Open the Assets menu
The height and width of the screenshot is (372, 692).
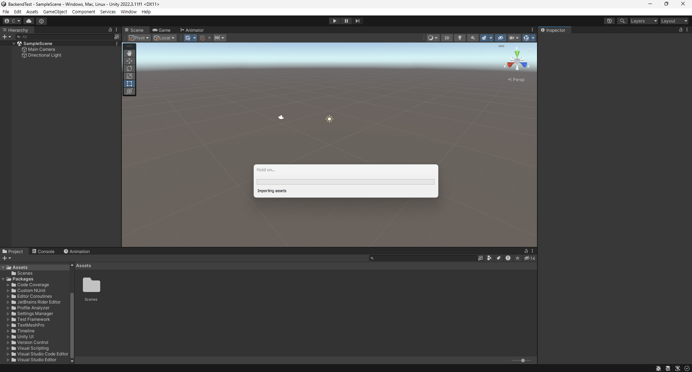[32, 12]
